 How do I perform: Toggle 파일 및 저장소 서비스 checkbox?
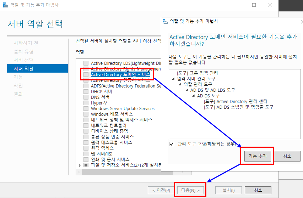click(86, 165)
